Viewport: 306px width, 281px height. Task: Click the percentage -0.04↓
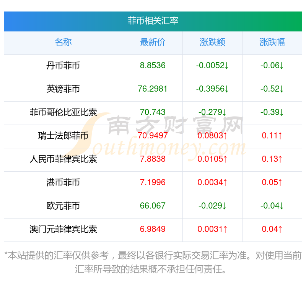coord(272,206)
